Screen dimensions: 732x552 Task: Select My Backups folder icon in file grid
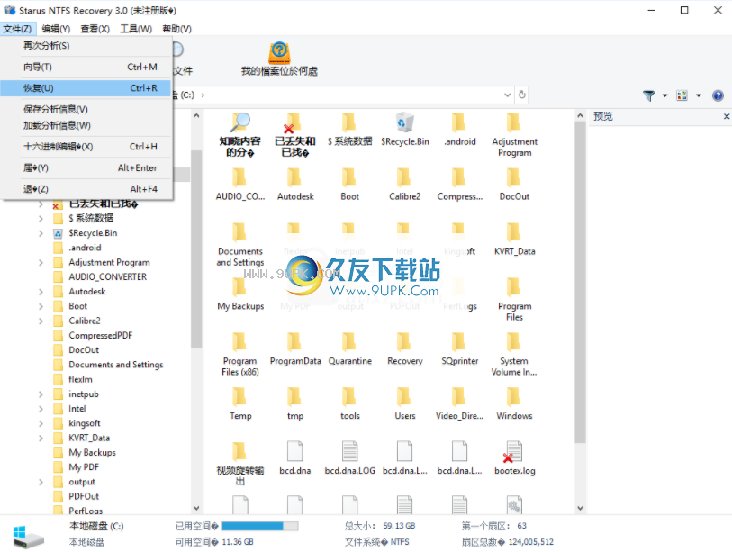point(240,287)
